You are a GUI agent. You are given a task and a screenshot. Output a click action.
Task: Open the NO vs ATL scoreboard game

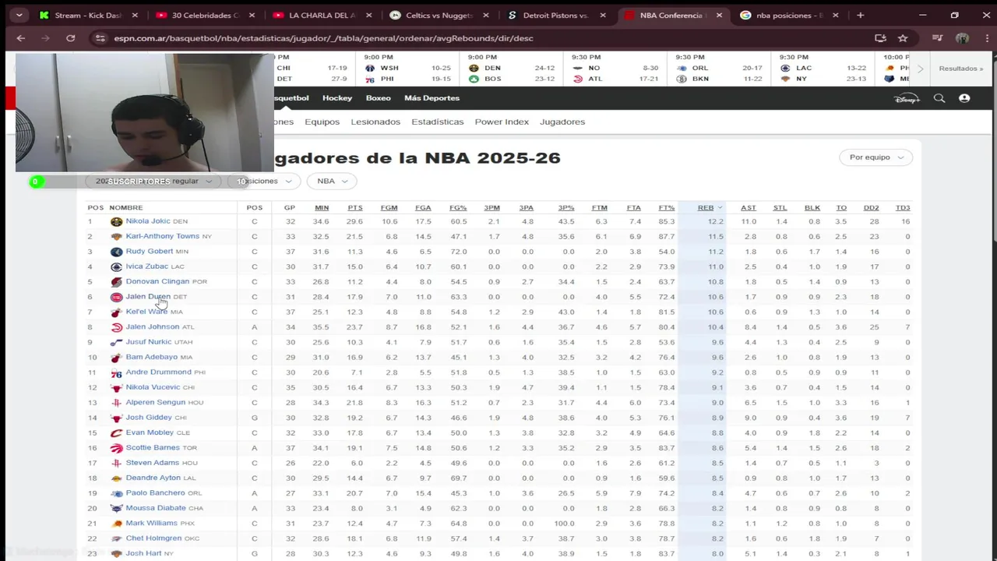[x=615, y=69]
